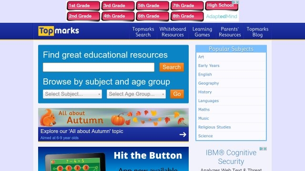305x171 pixels.
Task: Open 'Explore our All about Autumn topic' link
Action: click(81, 131)
